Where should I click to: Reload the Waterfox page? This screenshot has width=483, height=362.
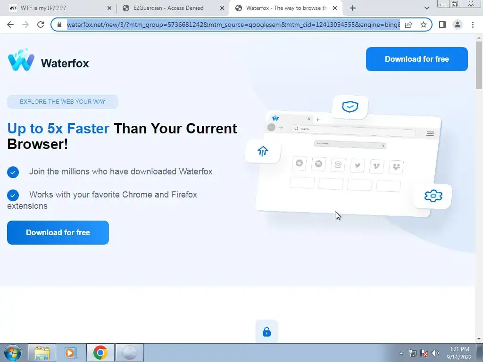click(41, 25)
